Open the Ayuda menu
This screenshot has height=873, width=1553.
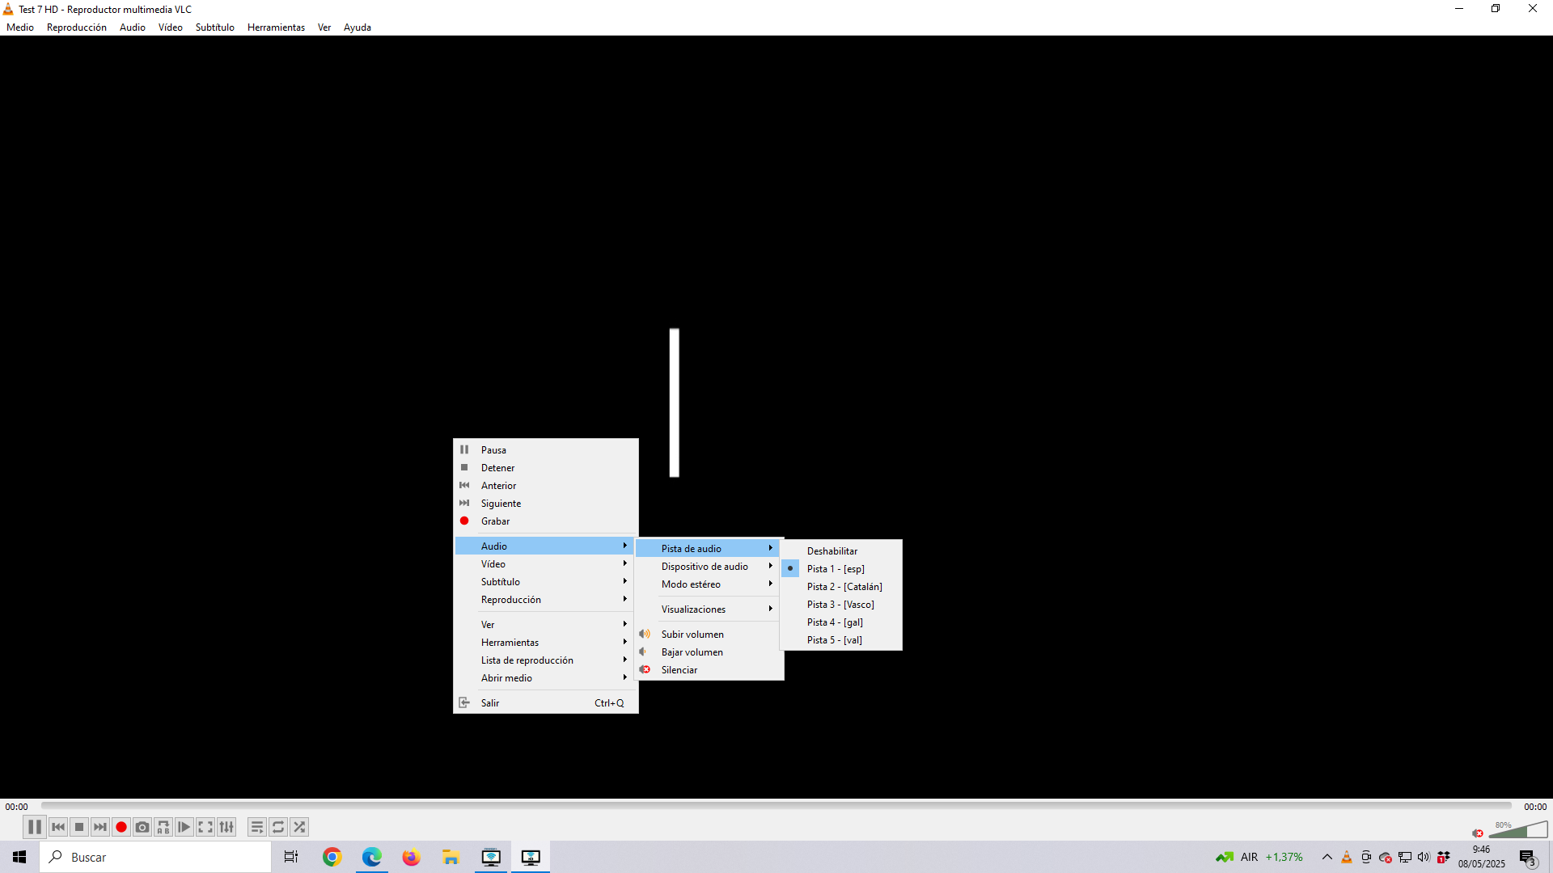pyautogui.click(x=358, y=27)
